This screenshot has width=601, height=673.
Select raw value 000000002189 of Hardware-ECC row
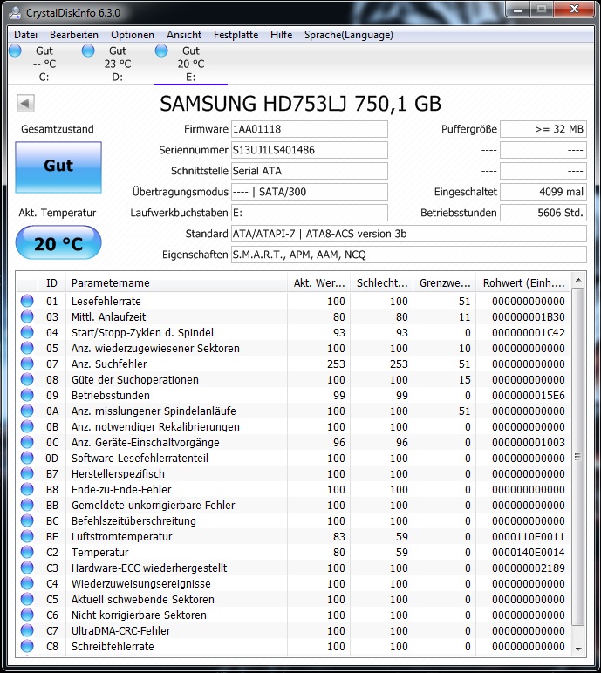pyautogui.click(x=529, y=568)
